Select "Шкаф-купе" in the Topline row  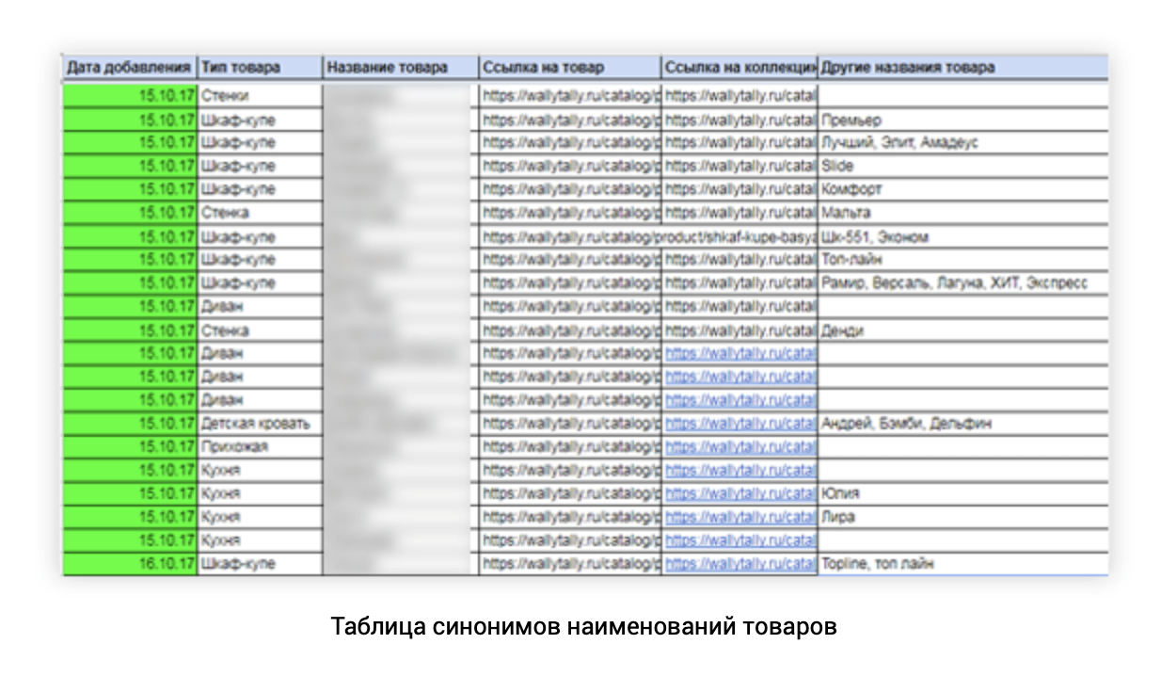[261, 564]
